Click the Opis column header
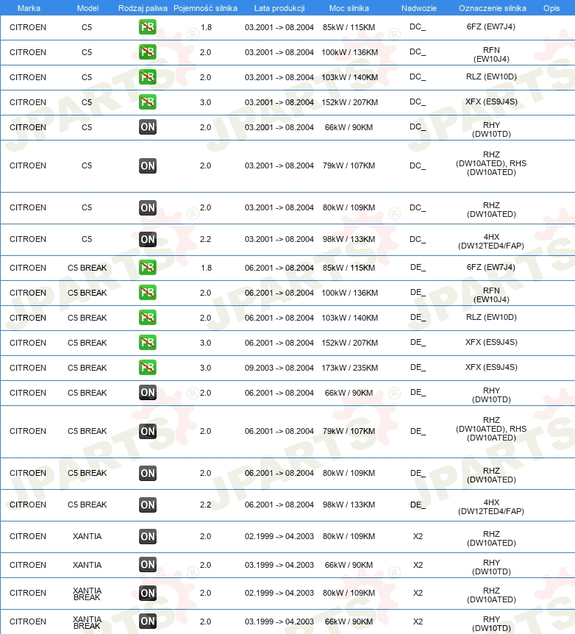The height and width of the screenshot is (634, 575). pyautogui.click(x=551, y=8)
